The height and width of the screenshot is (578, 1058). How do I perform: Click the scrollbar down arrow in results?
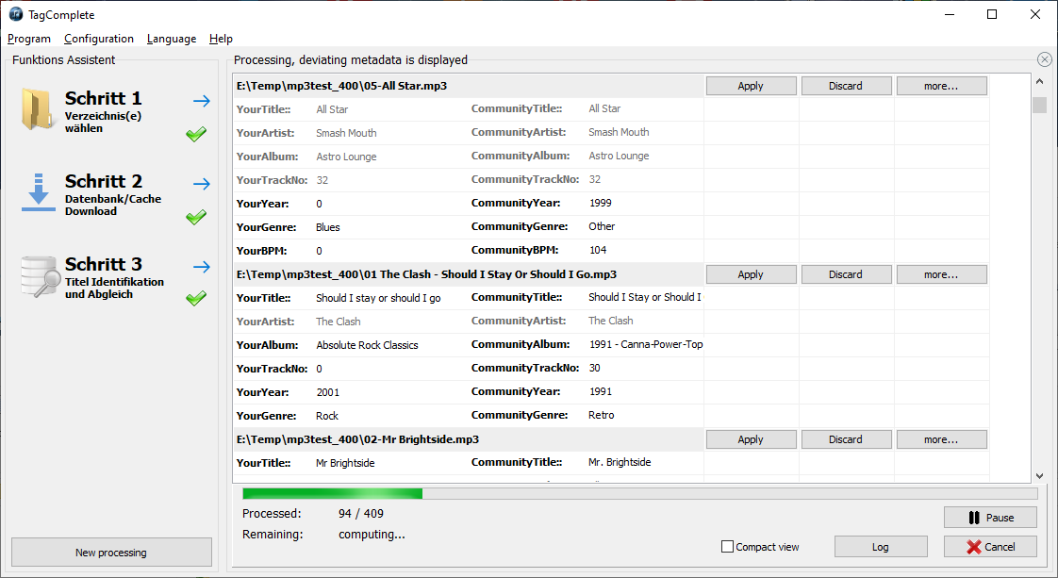click(x=1039, y=475)
